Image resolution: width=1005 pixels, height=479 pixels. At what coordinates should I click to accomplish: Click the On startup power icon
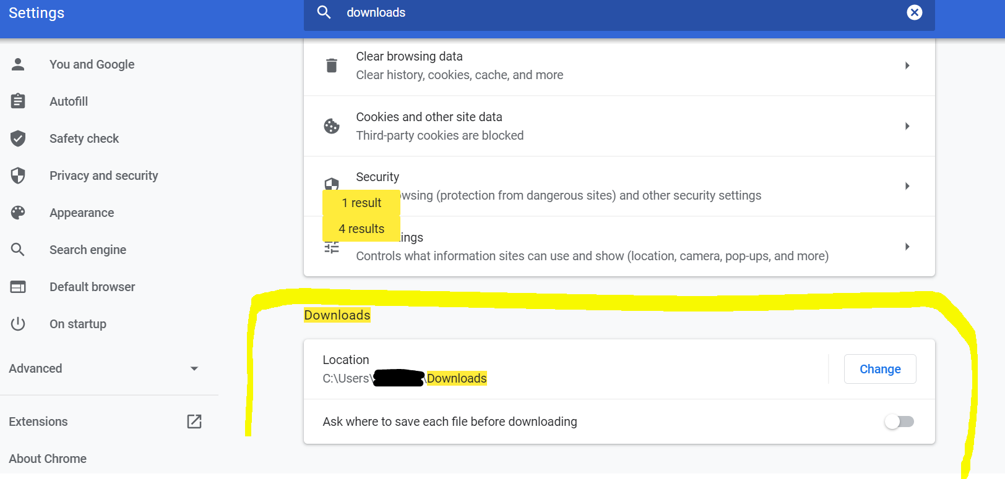(18, 324)
